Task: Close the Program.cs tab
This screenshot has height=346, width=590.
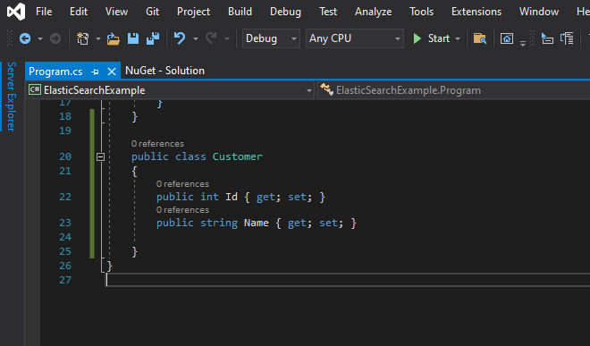Action: tap(112, 72)
